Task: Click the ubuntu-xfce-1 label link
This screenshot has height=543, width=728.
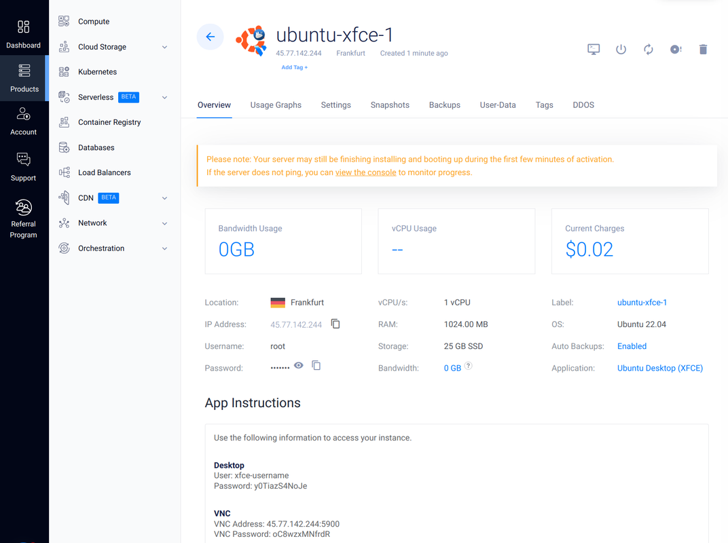Action: [x=642, y=303]
